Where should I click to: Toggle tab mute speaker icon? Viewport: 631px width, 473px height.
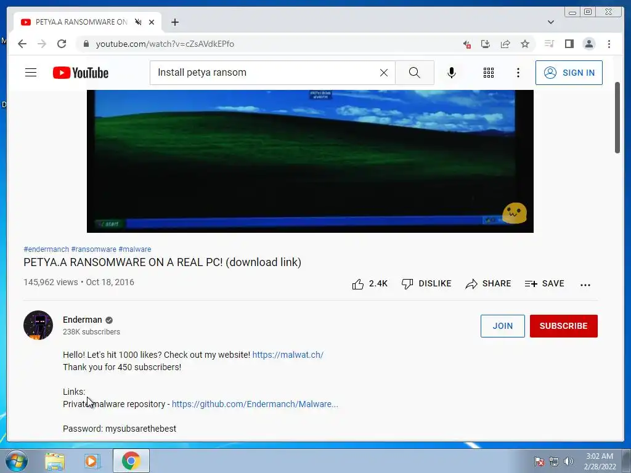[x=138, y=22]
